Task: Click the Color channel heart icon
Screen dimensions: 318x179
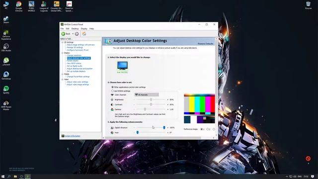Action: [112, 95]
